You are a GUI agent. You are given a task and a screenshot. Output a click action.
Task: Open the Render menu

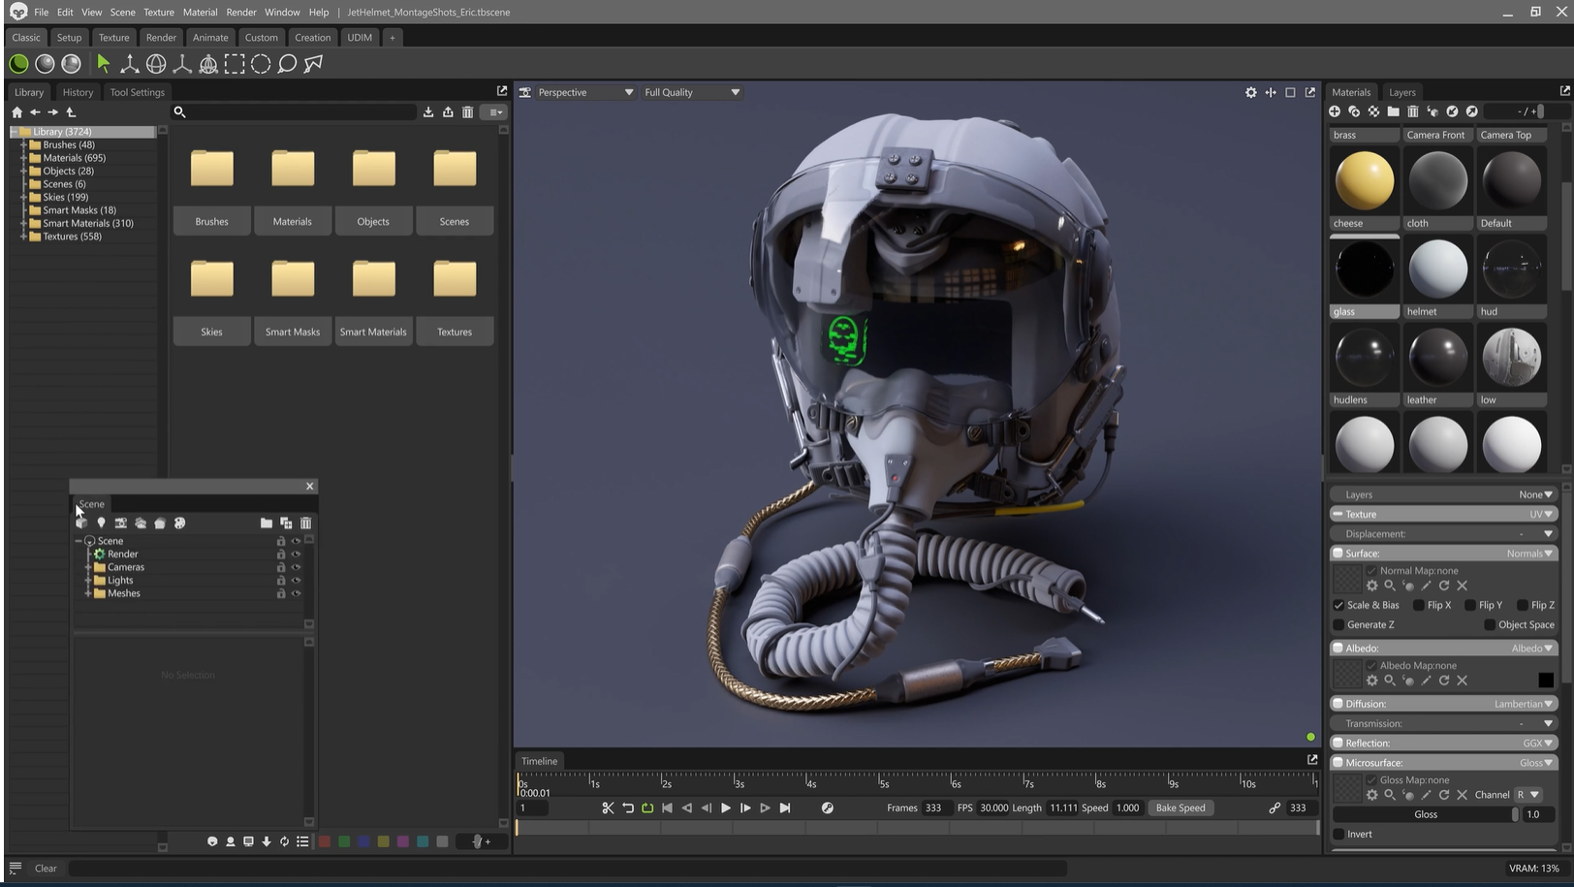240,12
